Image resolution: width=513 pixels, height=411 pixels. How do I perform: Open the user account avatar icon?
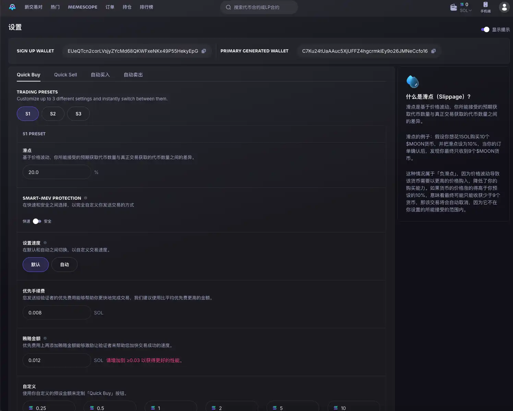(x=504, y=7)
